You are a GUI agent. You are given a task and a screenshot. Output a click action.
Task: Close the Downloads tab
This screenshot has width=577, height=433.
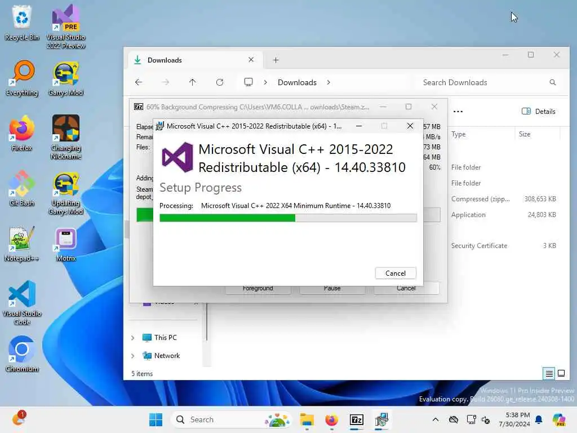coord(251,60)
